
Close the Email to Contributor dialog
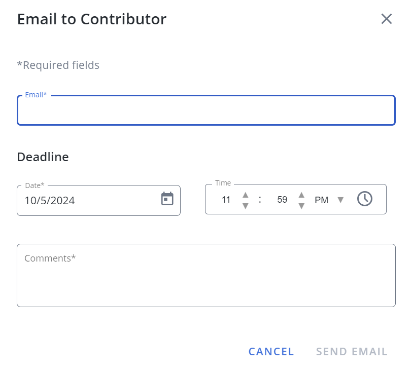pyautogui.click(x=387, y=19)
